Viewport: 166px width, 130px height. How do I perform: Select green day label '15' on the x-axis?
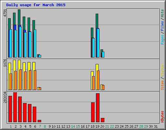point(78,126)
